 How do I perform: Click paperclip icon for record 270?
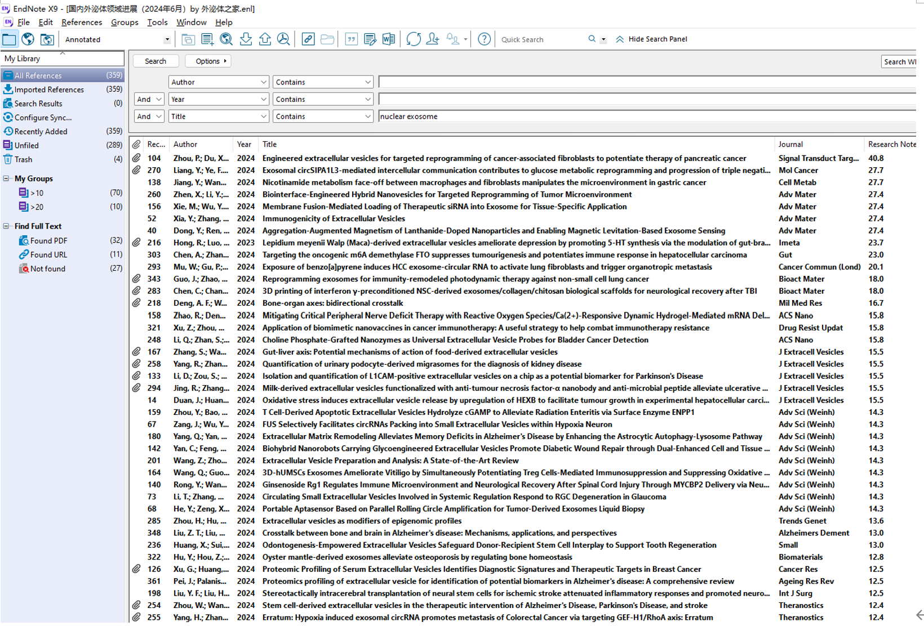tap(136, 170)
